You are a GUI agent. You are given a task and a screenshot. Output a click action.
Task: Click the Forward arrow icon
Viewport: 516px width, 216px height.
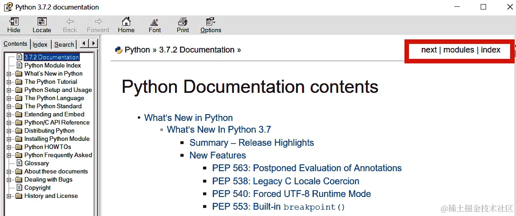tap(98, 22)
